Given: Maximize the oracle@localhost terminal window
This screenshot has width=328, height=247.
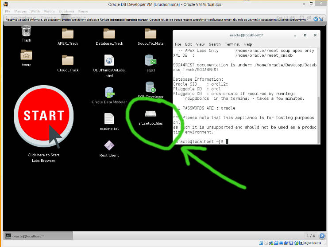Looking at the screenshot, I should tap(305, 35).
